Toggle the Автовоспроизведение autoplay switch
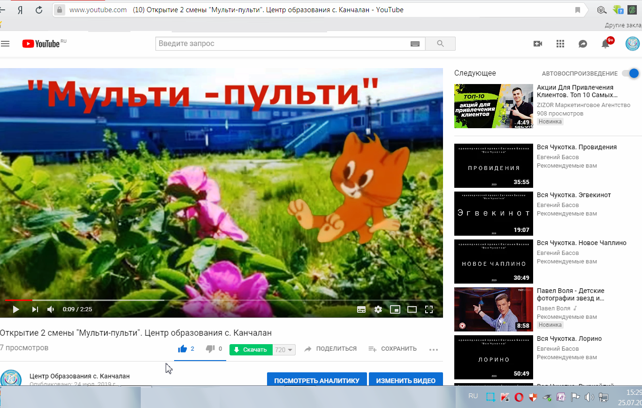 pos(631,73)
